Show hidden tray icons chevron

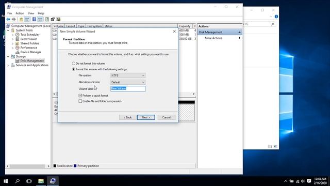coord(286,181)
